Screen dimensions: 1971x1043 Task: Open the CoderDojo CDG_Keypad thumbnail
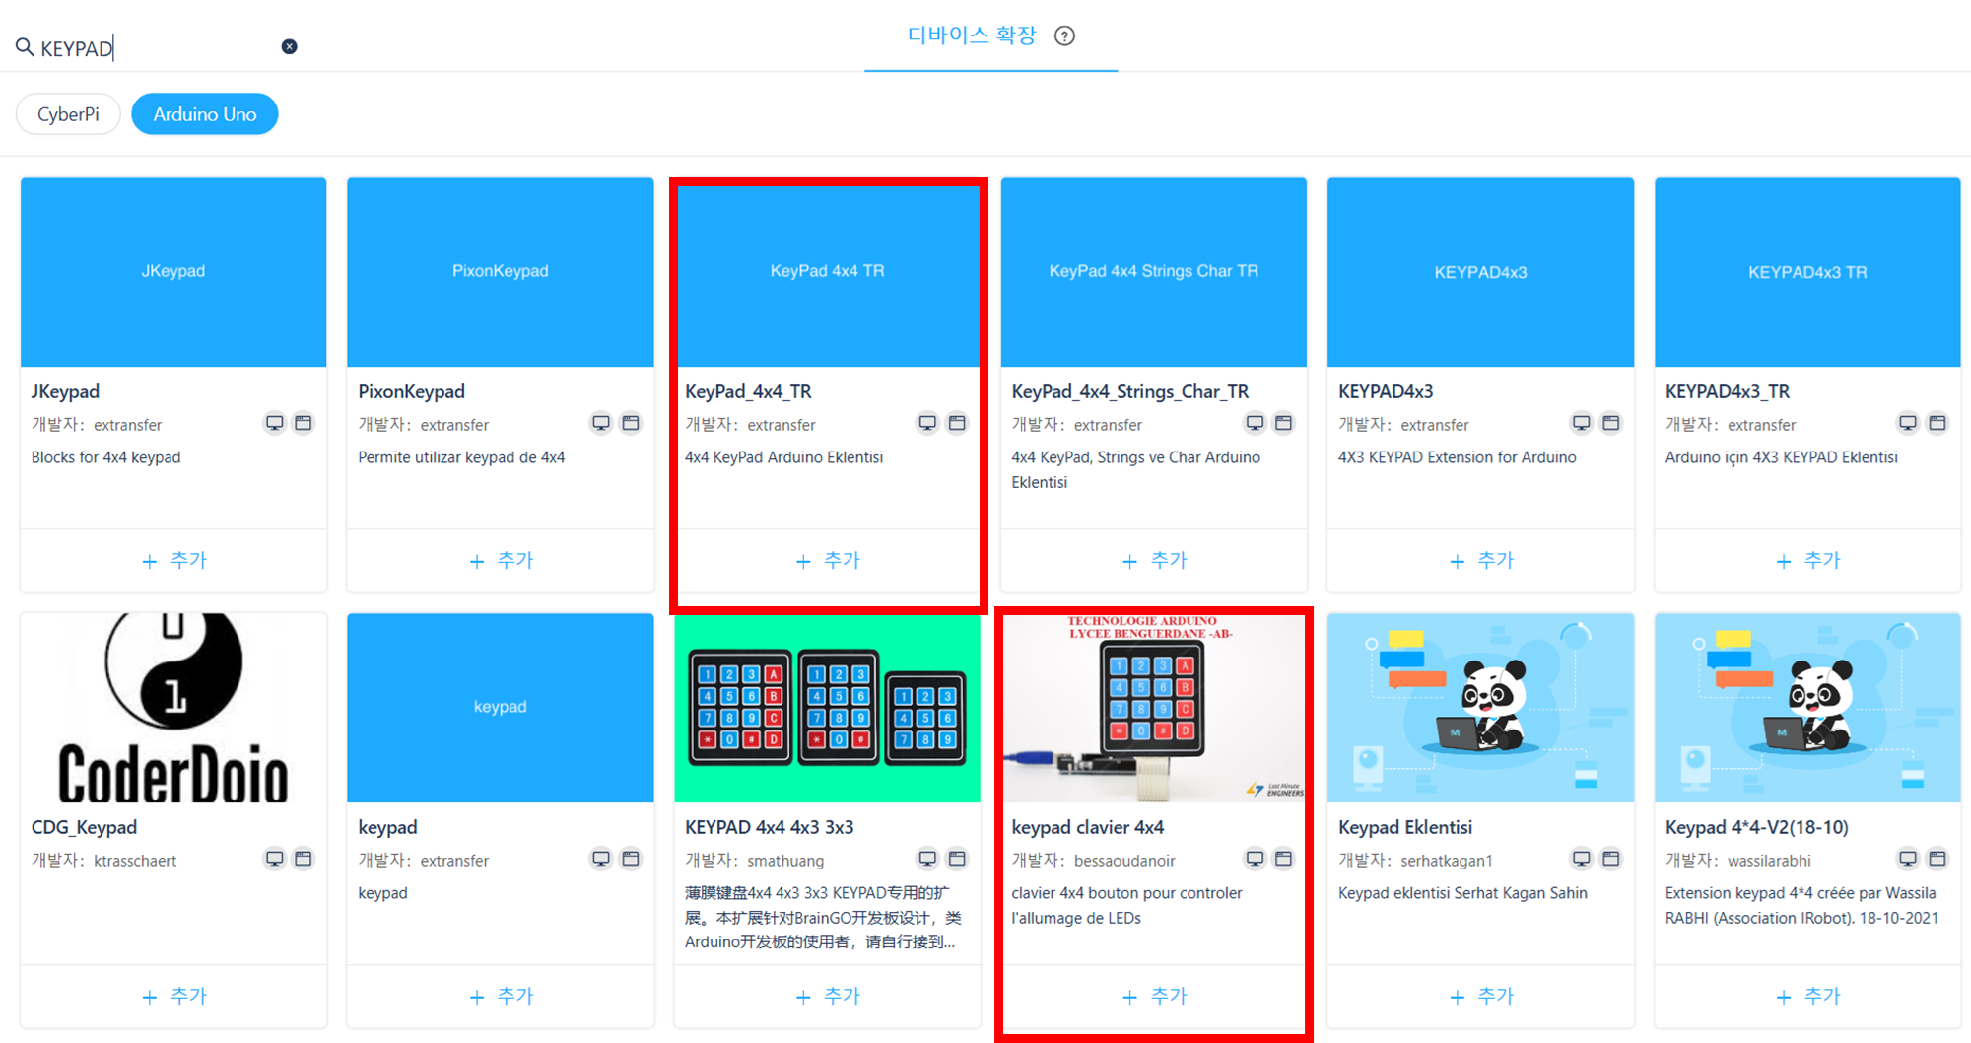[173, 708]
